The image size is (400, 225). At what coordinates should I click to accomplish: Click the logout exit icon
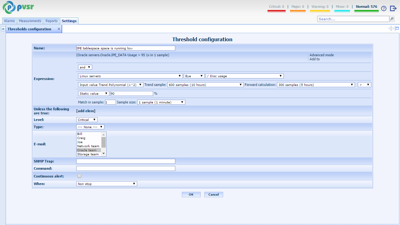(393, 8)
